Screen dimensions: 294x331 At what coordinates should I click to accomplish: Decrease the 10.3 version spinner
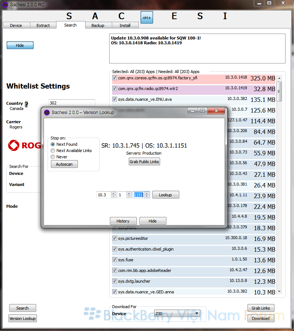[114, 196]
